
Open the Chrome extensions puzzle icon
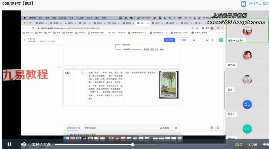click(x=203, y=28)
